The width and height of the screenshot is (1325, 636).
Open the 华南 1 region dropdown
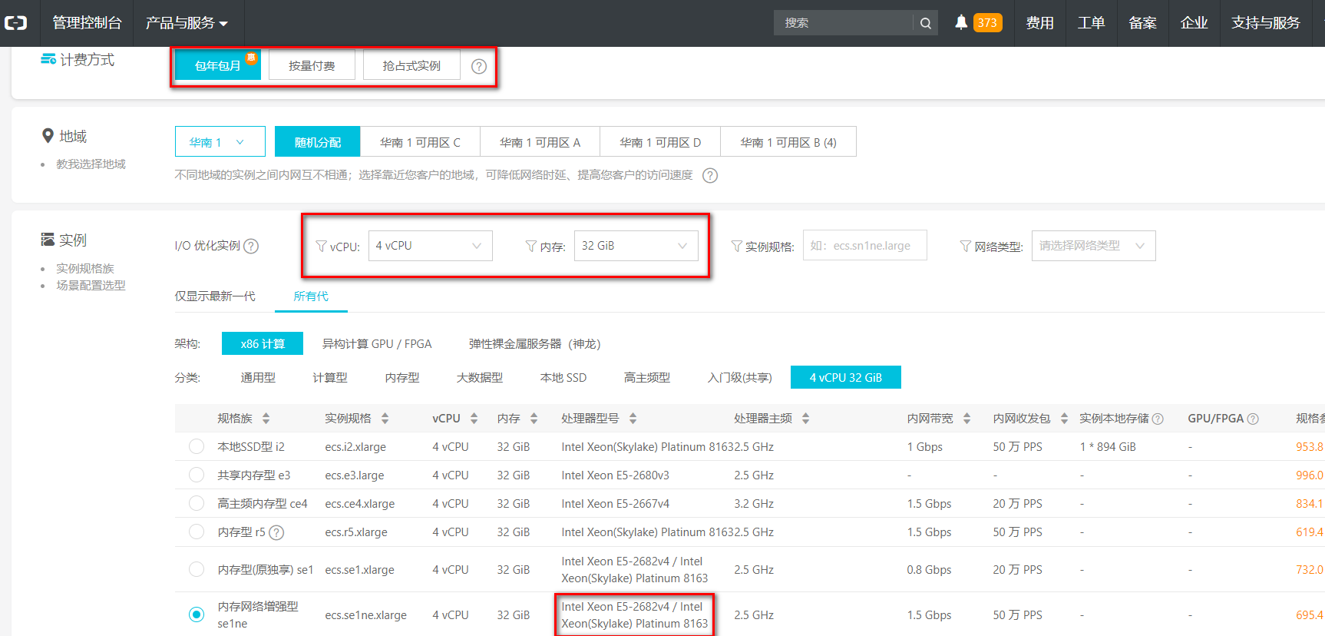pos(220,142)
